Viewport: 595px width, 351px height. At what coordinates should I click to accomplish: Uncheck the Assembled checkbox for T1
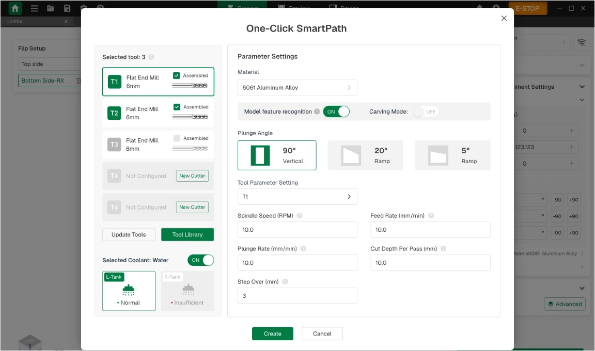tap(177, 75)
